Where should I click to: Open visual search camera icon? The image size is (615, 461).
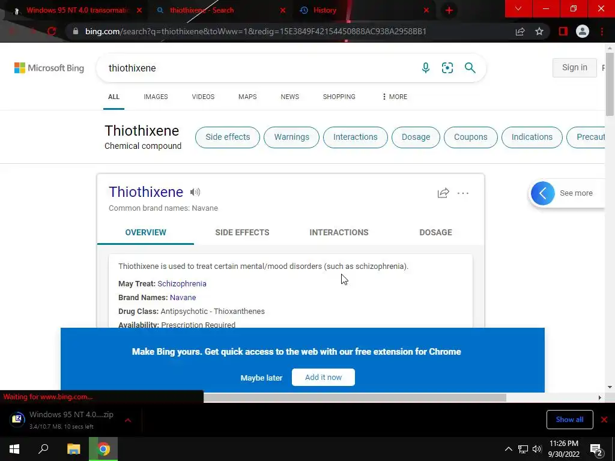click(x=447, y=68)
